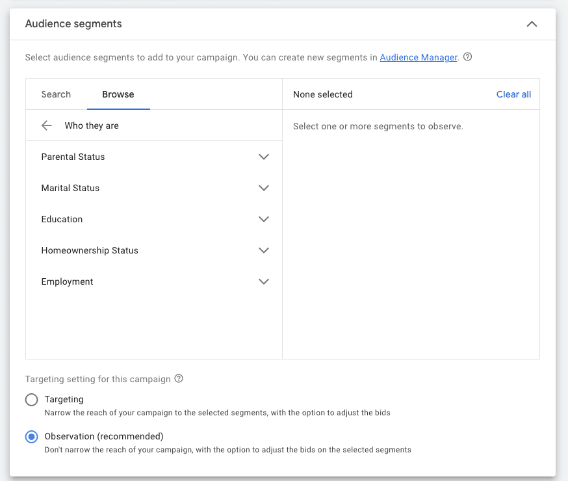Click the 'Narrow the reach' description text
The width and height of the screenshot is (568, 481).
point(217,413)
